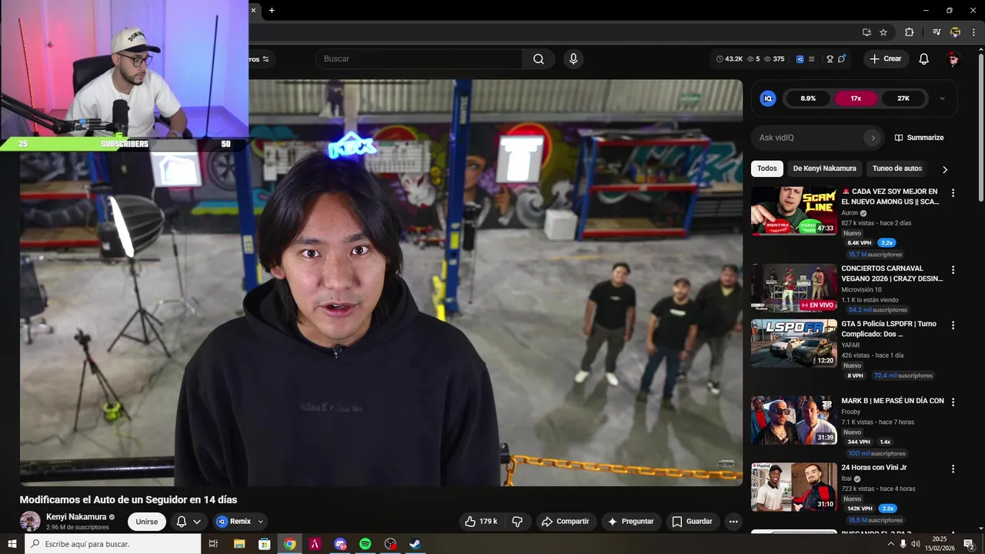Click the Guardar button
Screen dimensions: 985x554
693,522
